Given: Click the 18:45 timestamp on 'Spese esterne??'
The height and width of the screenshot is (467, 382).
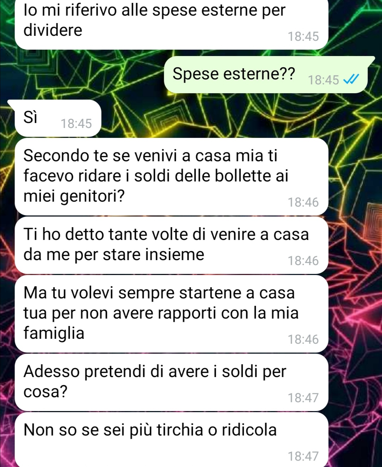Looking at the screenshot, I should [323, 80].
